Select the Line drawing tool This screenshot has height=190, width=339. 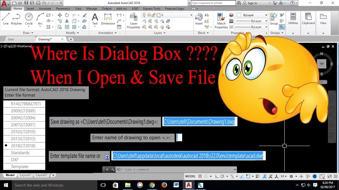click(x=6, y=19)
